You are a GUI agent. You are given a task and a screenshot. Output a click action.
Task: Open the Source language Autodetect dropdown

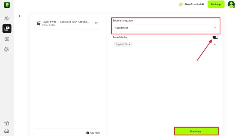click(x=165, y=28)
